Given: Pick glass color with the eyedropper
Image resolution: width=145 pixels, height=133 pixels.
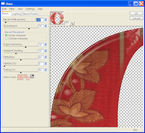Looking at the screenshot, I should point(32,76).
